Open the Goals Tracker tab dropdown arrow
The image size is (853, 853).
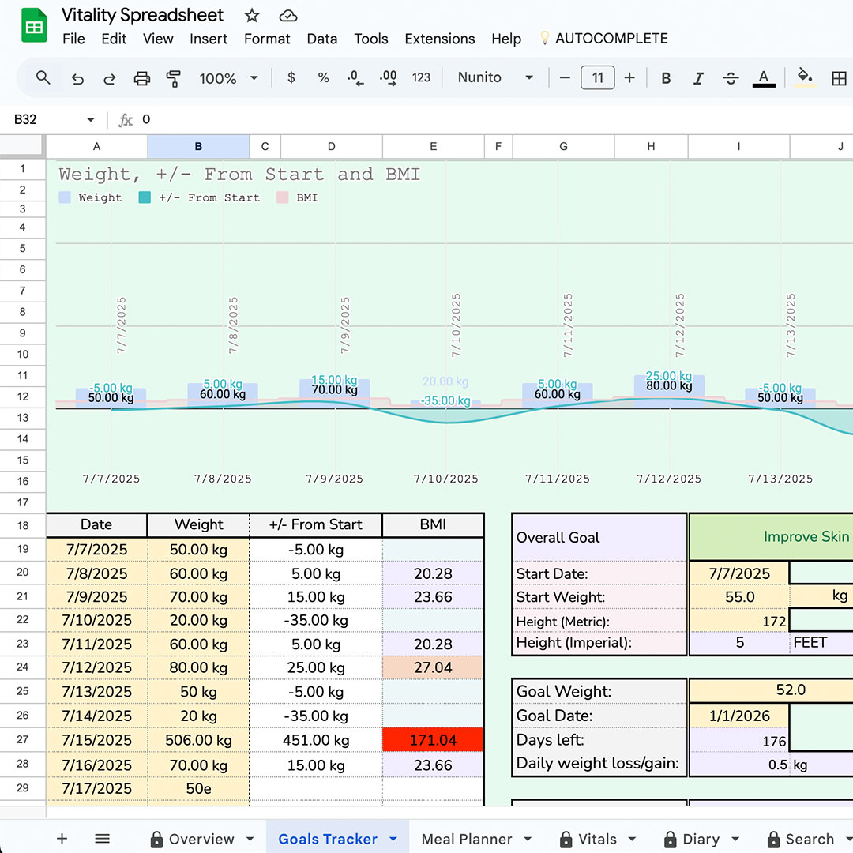click(393, 839)
